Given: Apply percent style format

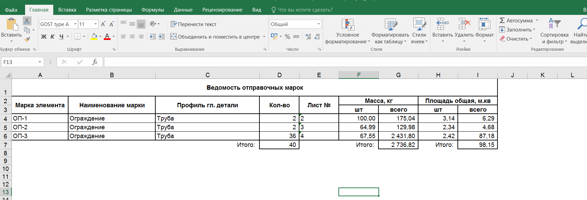Looking at the screenshot, I should [287, 37].
